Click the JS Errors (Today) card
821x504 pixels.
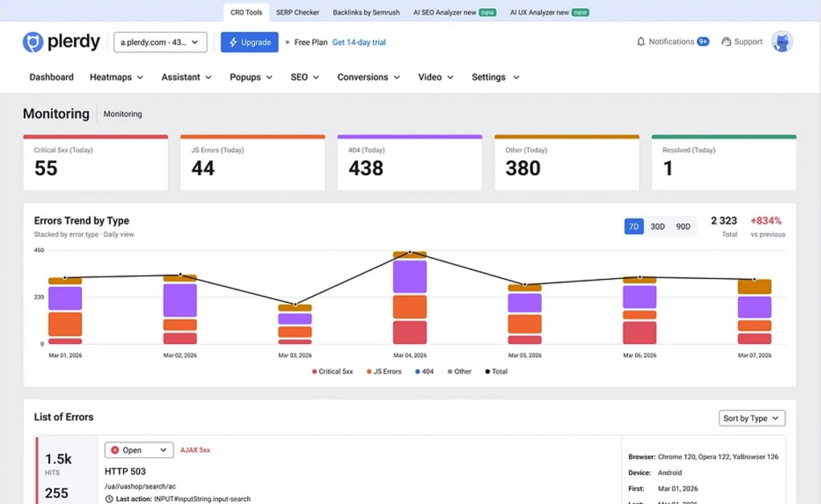(252, 163)
